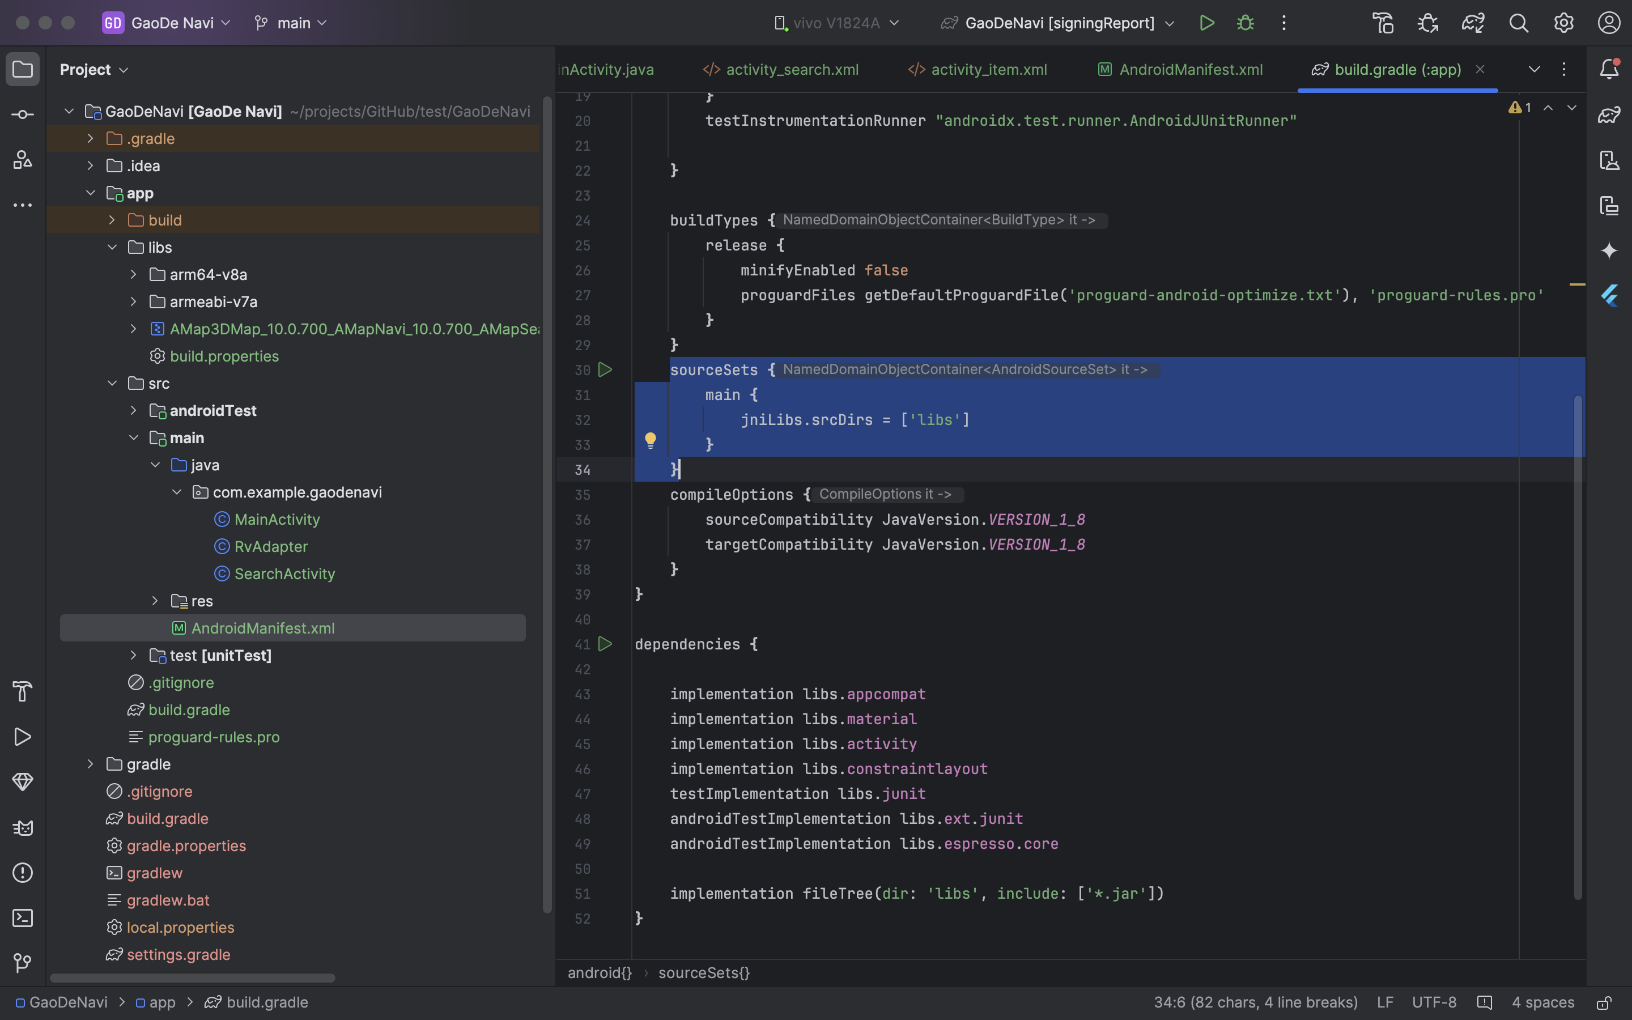Expand the res folder

(x=155, y=601)
